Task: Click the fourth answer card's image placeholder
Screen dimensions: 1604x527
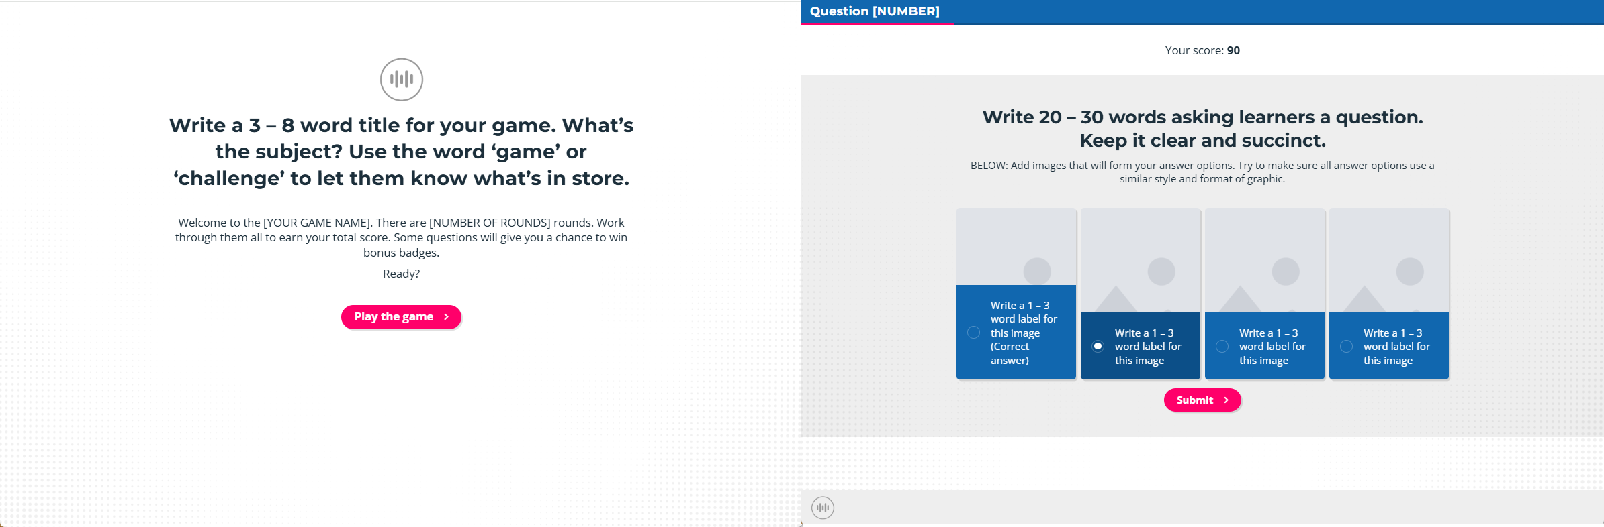Action: pos(1388,261)
